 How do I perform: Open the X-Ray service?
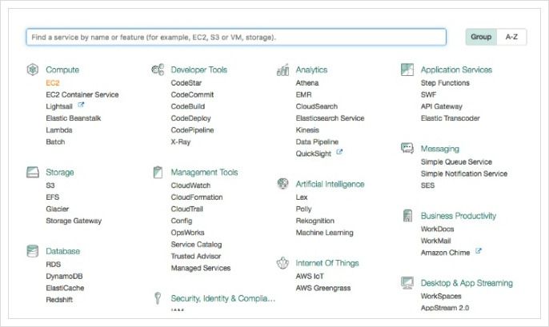point(181,142)
